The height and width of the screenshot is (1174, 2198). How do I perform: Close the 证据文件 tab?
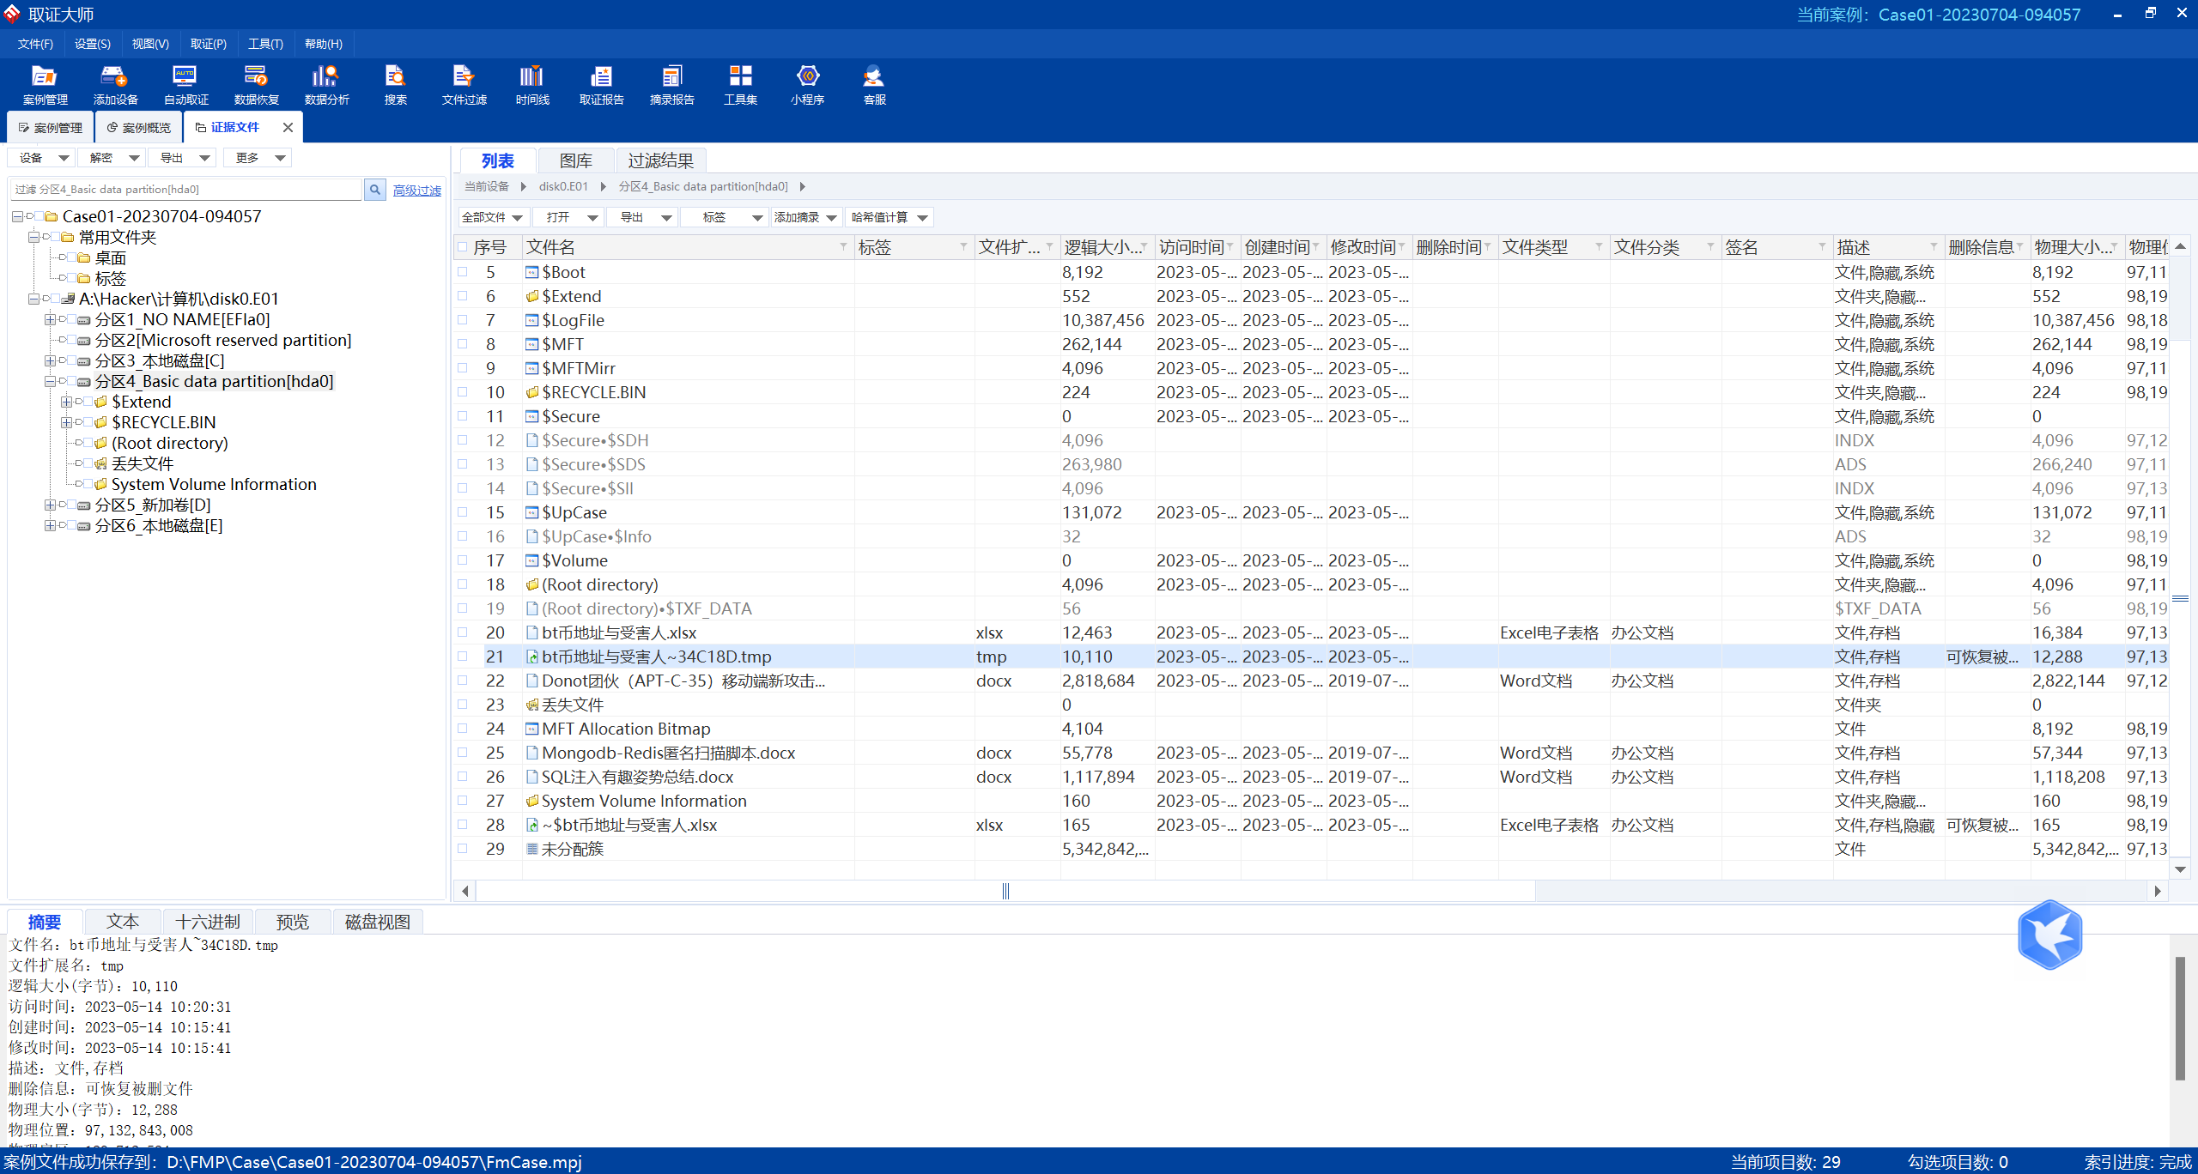tap(288, 128)
